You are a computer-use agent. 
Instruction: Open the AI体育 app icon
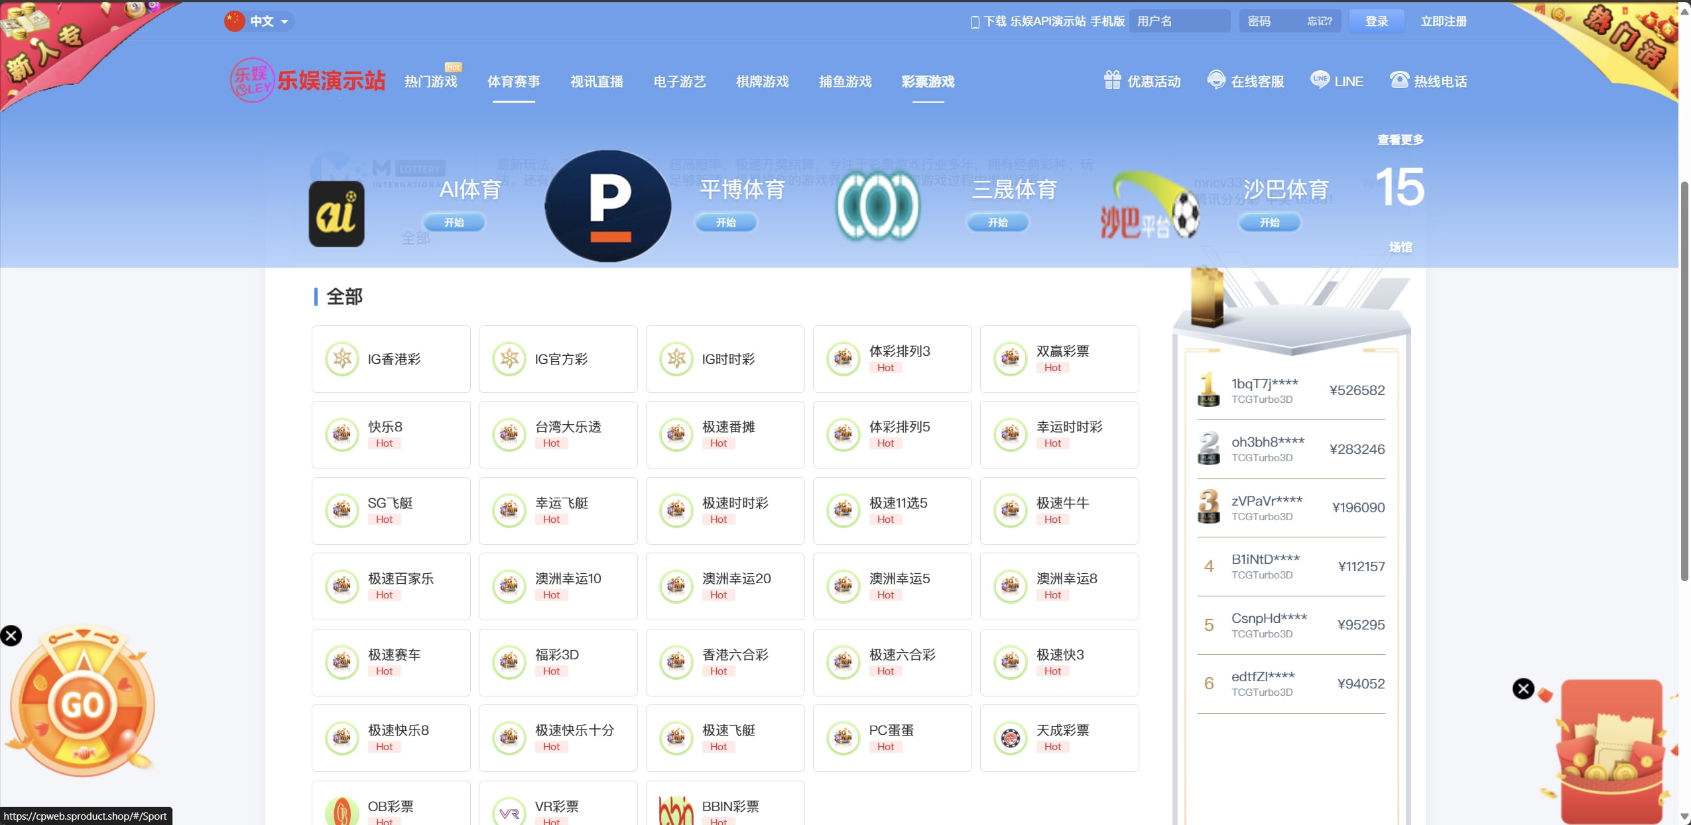tap(336, 214)
